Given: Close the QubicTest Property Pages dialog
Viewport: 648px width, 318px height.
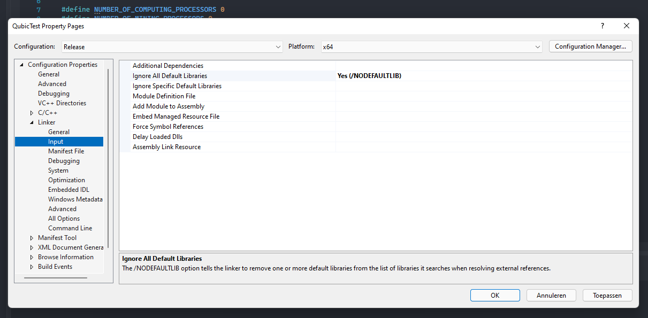Looking at the screenshot, I should pyautogui.click(x=627, y=26).
